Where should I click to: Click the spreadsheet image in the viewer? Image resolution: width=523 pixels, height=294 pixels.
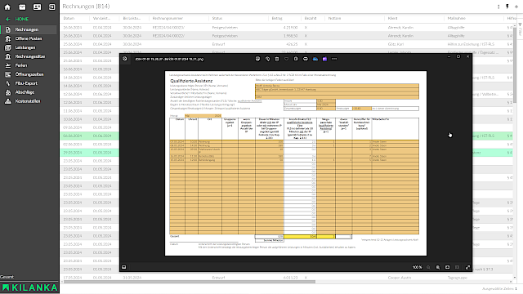click(296, 163)
